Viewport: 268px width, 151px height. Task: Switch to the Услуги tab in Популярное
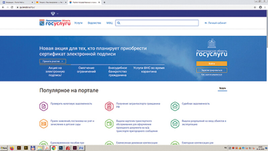222,88
